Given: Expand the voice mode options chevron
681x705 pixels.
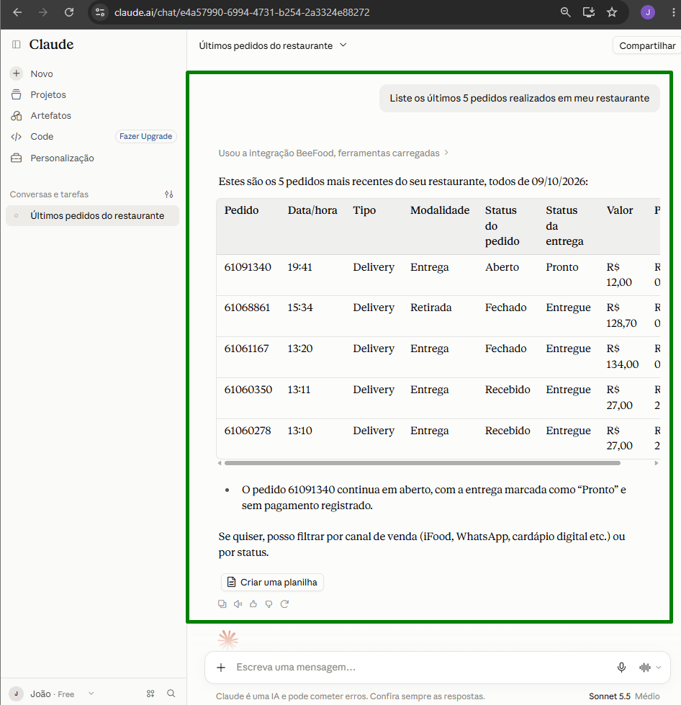Looking at the screenshot, I should 659,668.
